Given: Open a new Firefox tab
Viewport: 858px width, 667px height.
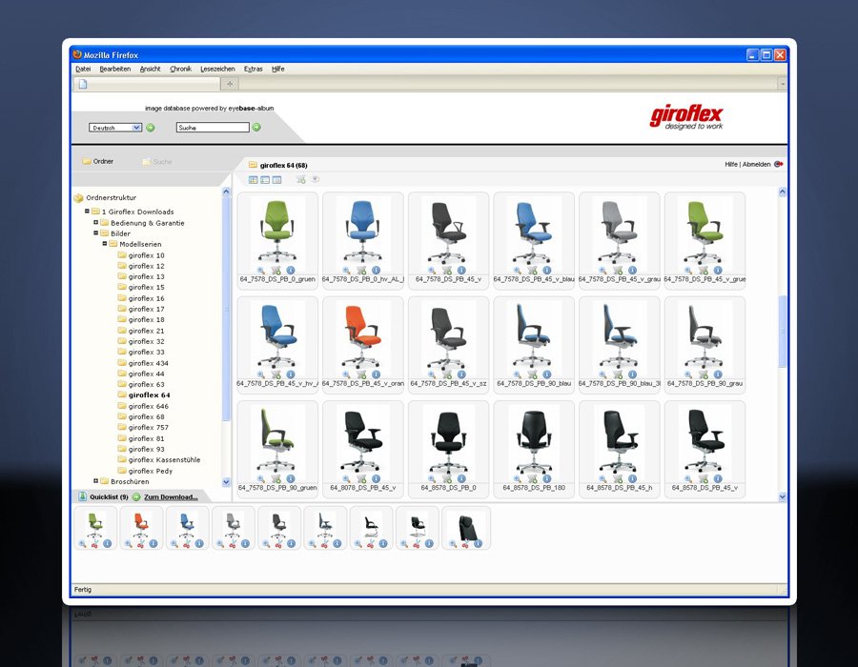Looking at the screenshot, I should pos(230,84).
